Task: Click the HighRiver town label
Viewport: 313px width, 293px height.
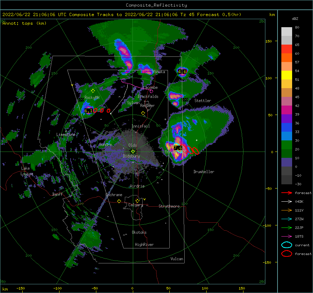Action: pos(144,245)
